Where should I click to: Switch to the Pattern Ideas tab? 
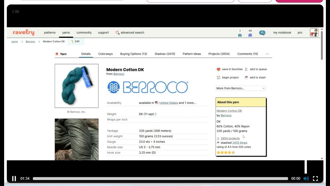click(x=192, y=54)
